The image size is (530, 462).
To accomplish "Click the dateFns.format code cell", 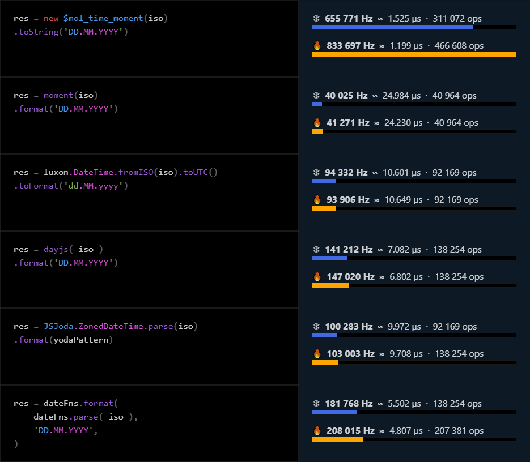I will click(x=149, y=423).
